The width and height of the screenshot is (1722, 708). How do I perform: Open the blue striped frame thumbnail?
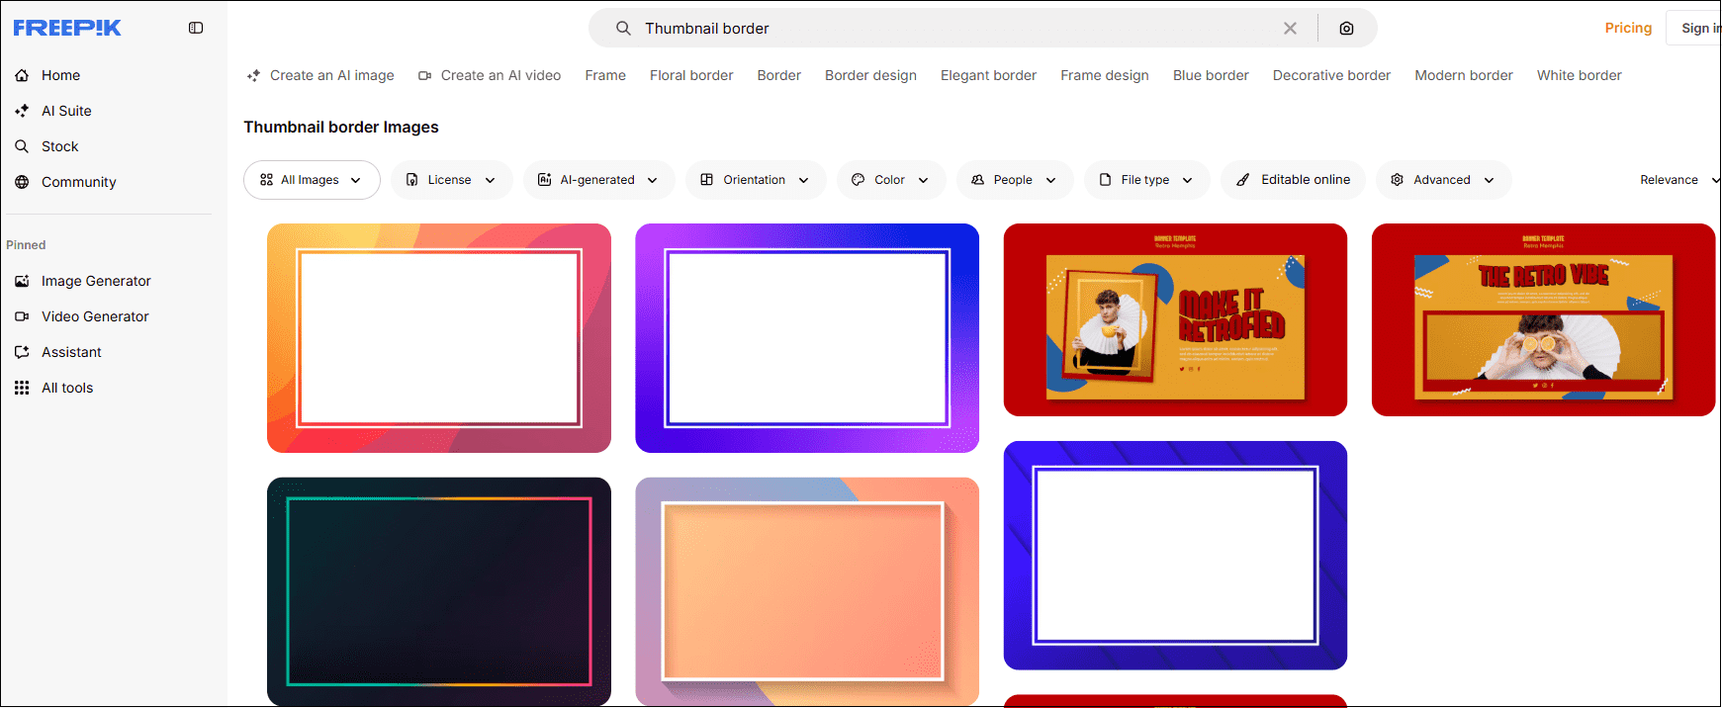coord(1175,556)
